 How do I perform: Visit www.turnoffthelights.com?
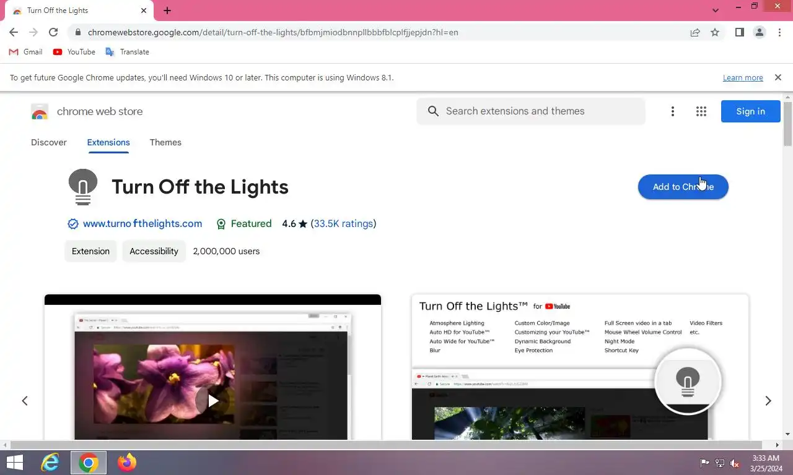point(142,224)
